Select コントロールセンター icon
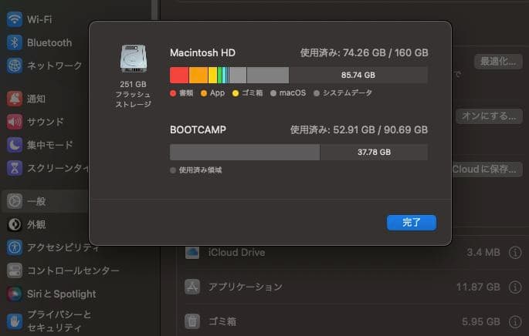529x336 pixels. 15,270
